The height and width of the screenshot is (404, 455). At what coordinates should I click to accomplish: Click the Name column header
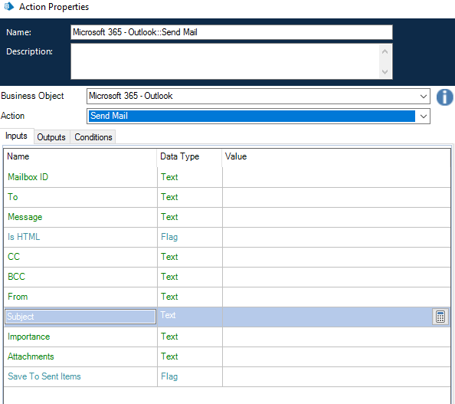click(80, 156)
